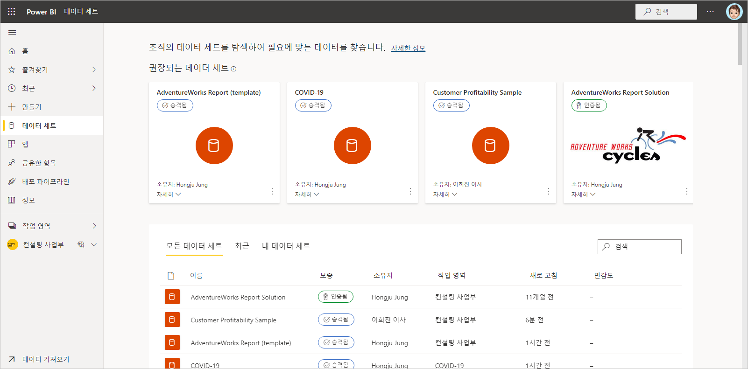This screenshot has height=369, width=748.
Task: Expand 자세히 on AdventureWorks Report Solution card
Action: click(583, 195)
